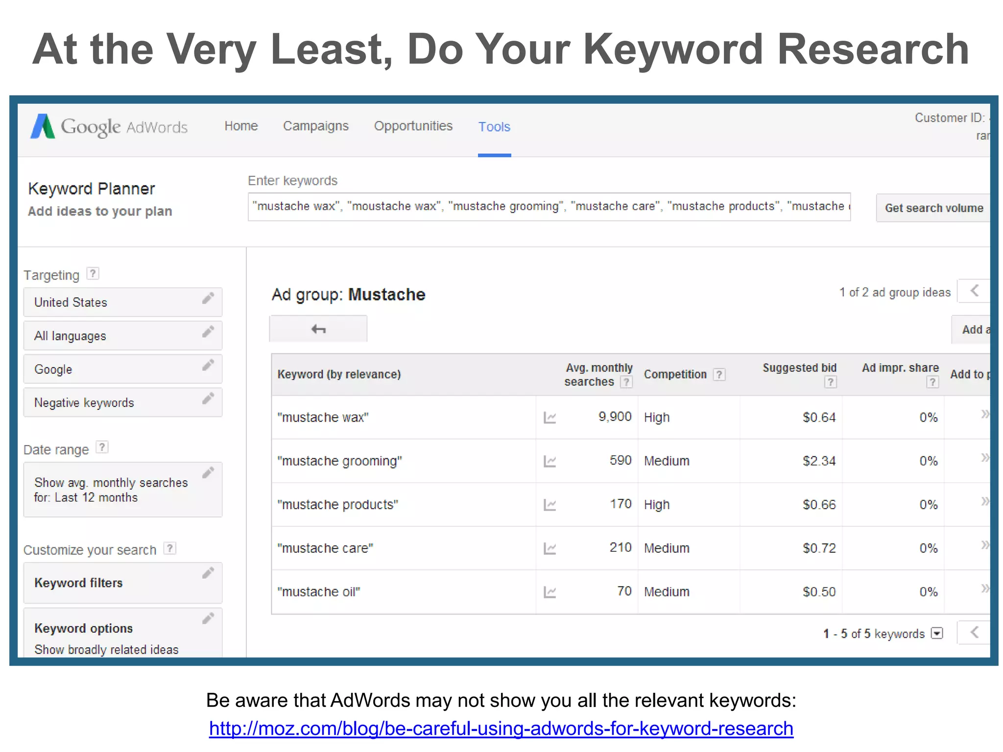The height and width of the screenshot is (752, 1003).
Task: Click Get search volume button
Action: click(933, 208)
